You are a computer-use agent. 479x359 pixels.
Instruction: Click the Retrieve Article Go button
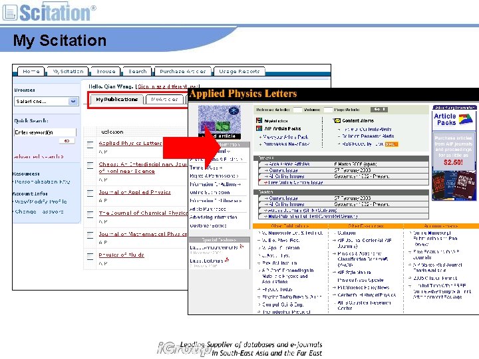(x=379, y=109)
